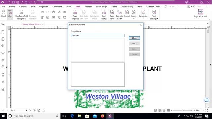Switch to the Protect ribbon tab
This screenshot has height=119, width=212.
[x=88, y=7]
